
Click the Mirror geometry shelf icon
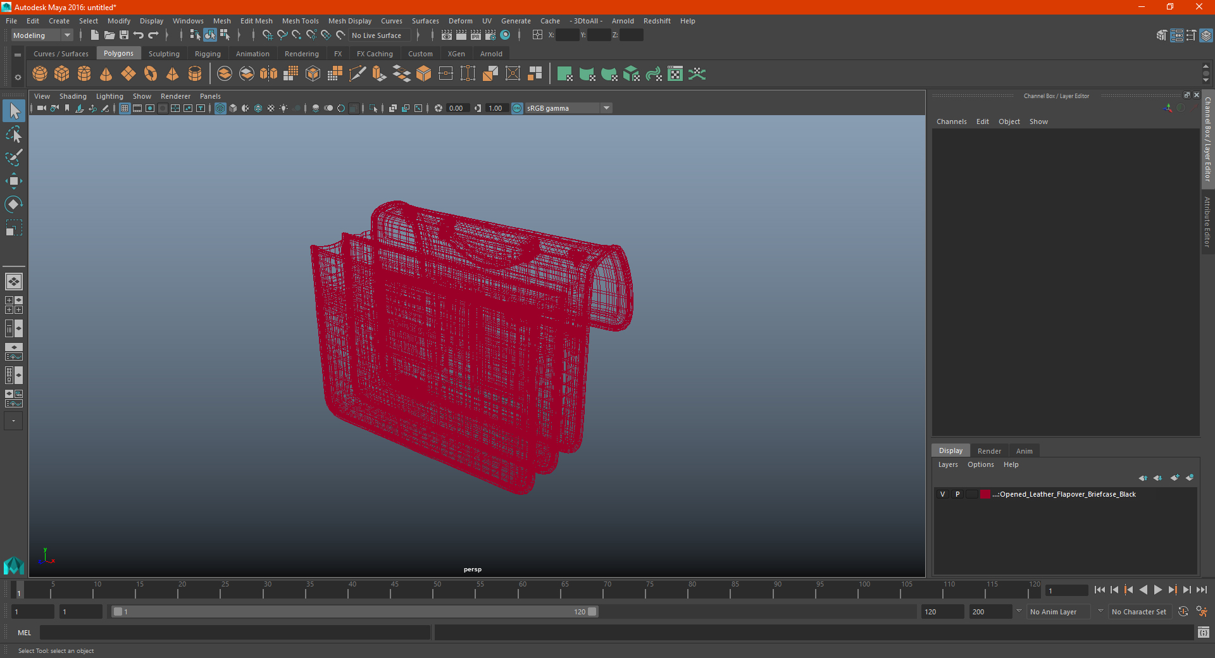pyautogui.click(x=269, y=74)
